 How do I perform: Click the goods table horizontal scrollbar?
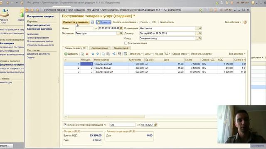106,116
